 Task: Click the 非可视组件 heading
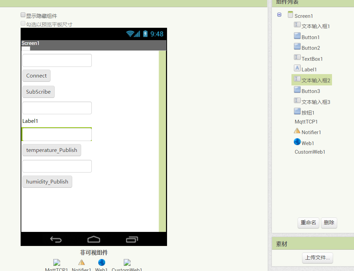[x=94, y=252]
